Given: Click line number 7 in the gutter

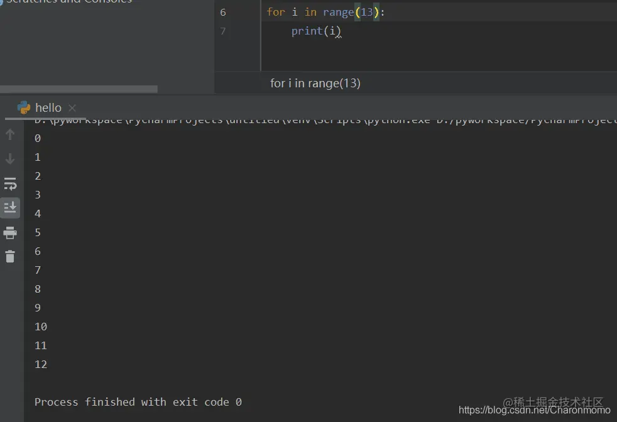Looking at the screenshot, I should point(223,31).
